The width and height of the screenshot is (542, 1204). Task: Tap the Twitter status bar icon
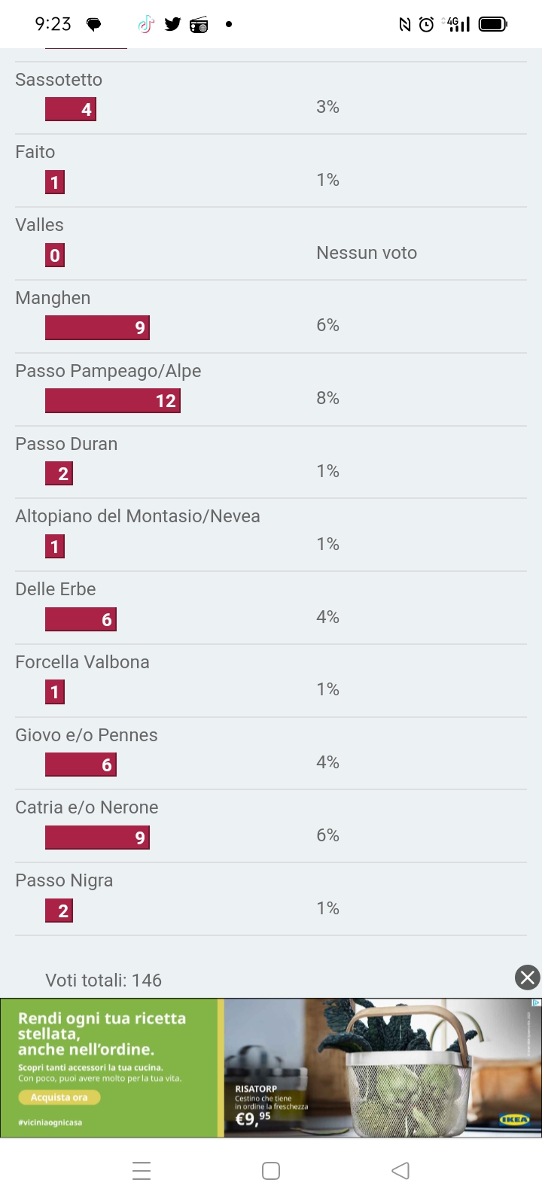pyautogui.click(x=173, y=24)
